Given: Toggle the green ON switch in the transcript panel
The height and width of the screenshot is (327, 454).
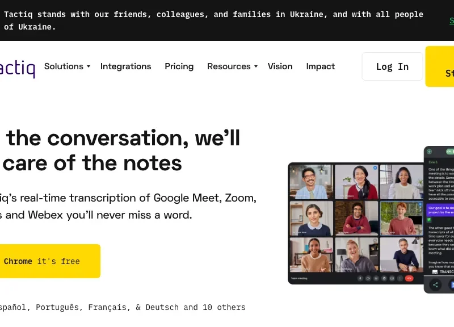Looking at the screenshot, I should (x=450, y=152).
